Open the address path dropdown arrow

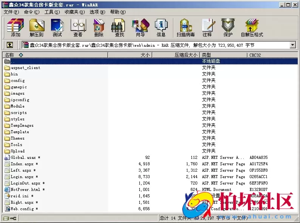pyautogui.click(x=292, y=45)
